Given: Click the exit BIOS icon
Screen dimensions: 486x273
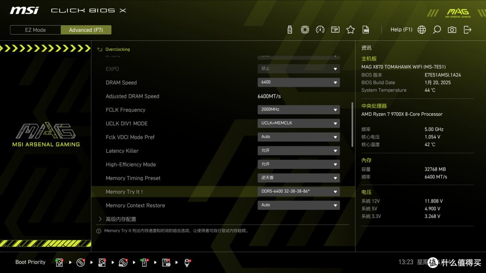Looking at the screenshot, I should tap(468, 30).
